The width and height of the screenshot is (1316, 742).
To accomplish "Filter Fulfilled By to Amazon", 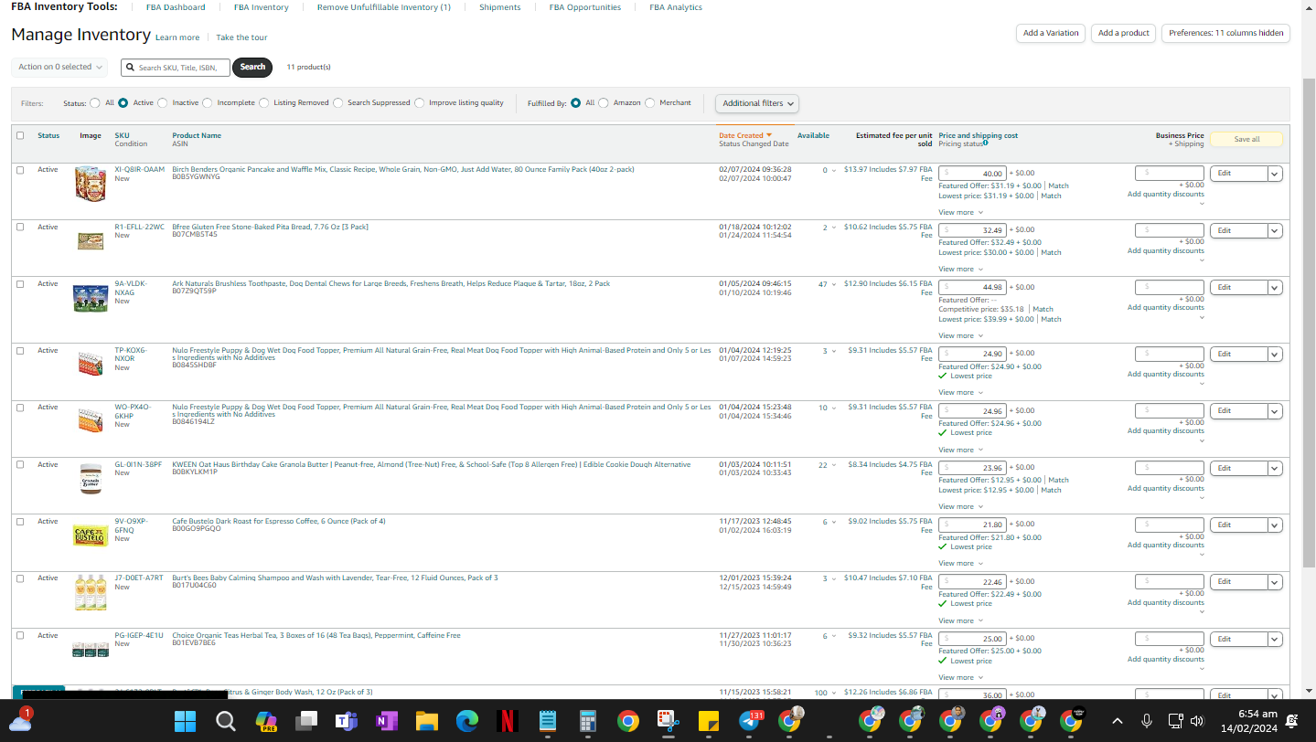I will [604, 103].
